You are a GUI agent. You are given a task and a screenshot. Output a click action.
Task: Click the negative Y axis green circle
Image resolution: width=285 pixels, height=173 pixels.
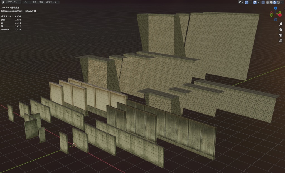272,15
